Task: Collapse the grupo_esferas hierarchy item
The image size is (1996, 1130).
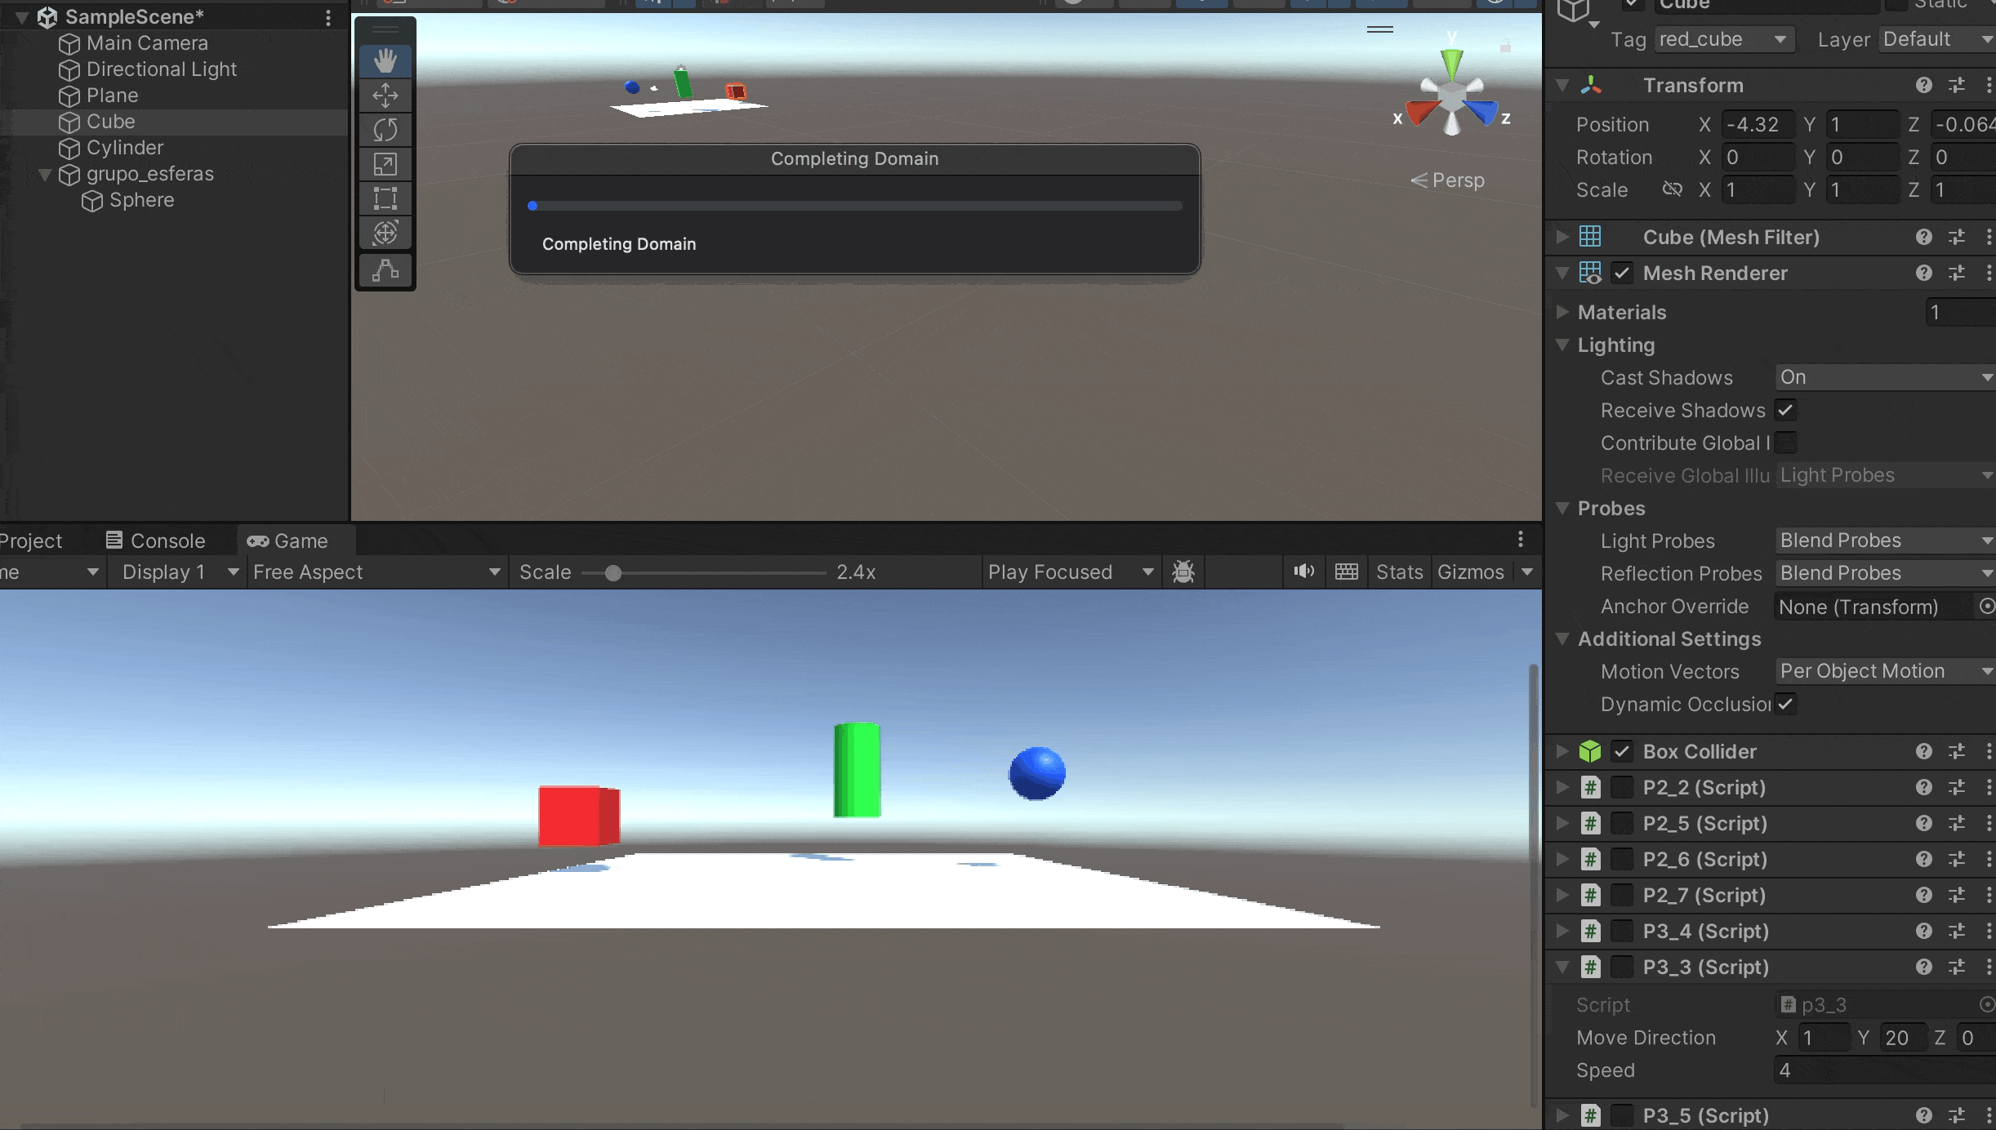Action: [x=46, y=174]
